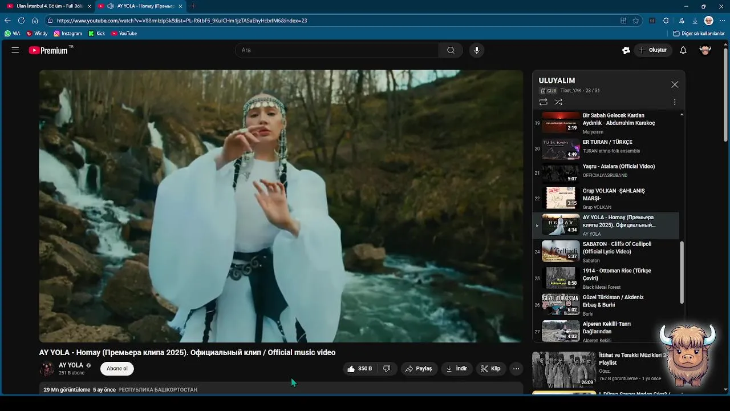This screenshot has height=411, width=730.
Task: Toggle playlist shuffle icon
Action: [559, 102]
